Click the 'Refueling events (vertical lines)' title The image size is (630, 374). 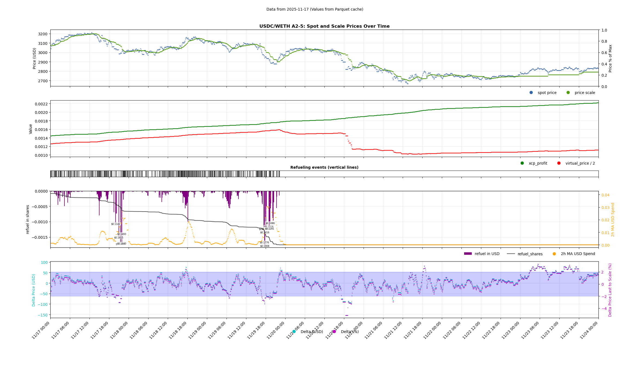[x=324, y=167]
